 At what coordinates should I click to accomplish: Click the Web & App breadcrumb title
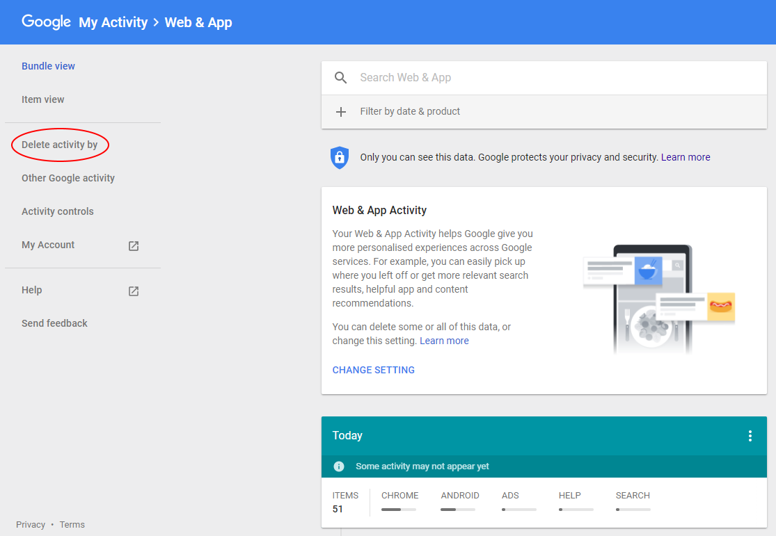(x=198, y=22)
